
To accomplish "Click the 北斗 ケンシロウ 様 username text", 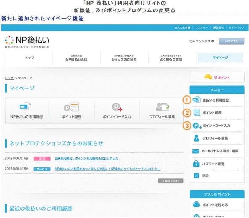I will [x=202, y=41].
